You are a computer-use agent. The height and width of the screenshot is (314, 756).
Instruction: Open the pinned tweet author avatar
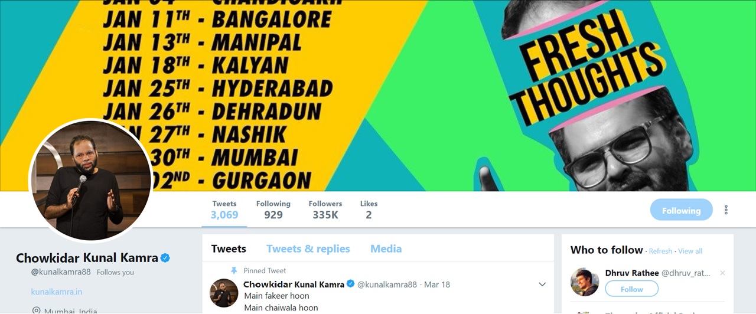[x=224, y=293]
